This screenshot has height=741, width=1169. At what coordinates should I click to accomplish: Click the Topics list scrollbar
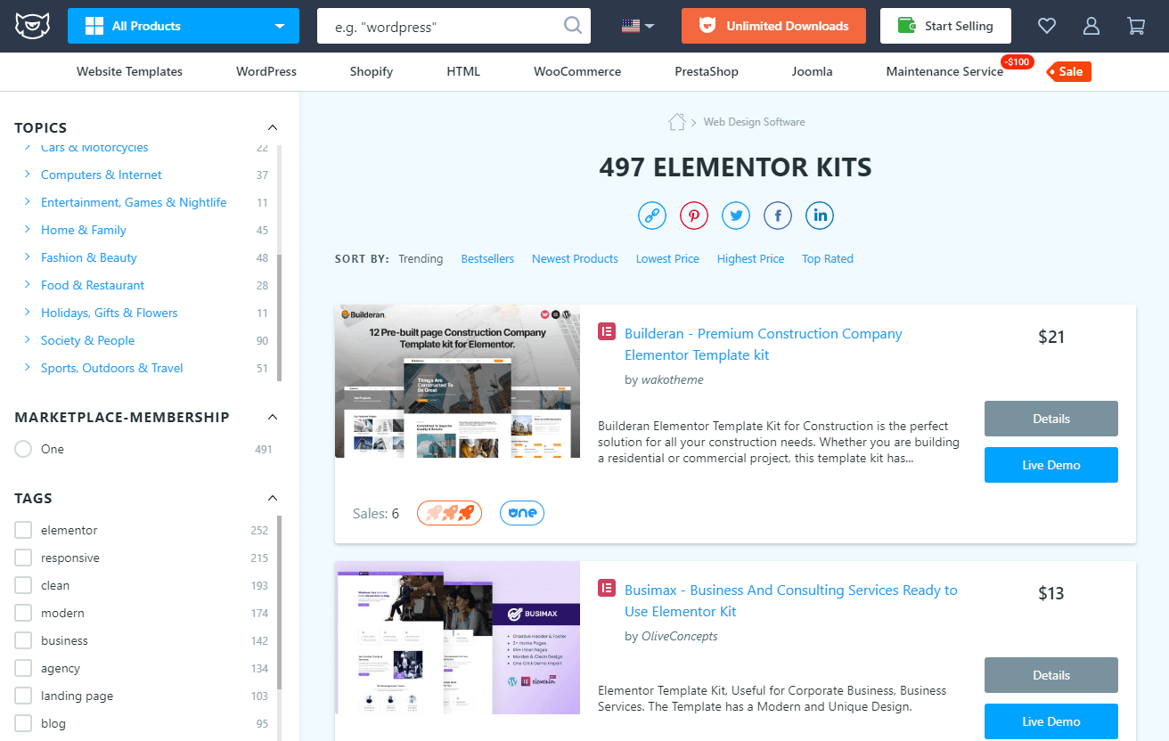279,318
